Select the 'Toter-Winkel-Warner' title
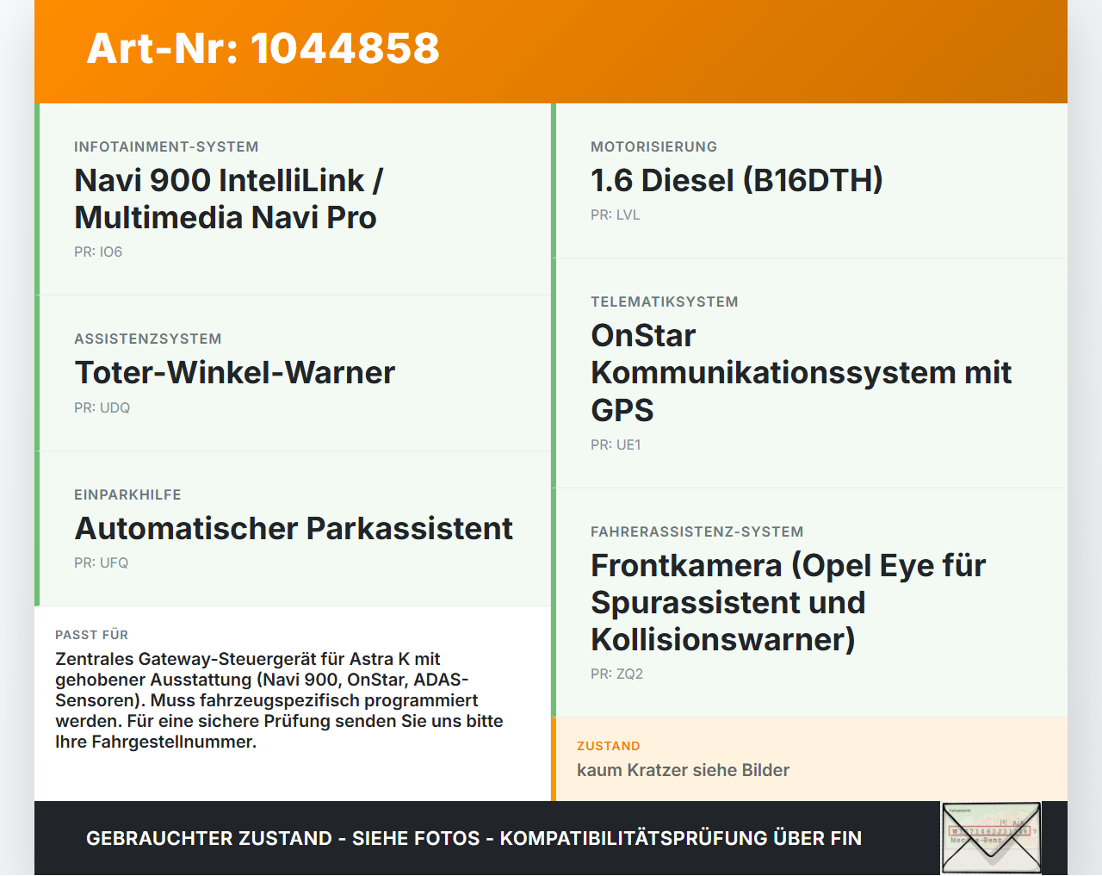Screen dimensions: 1102x876 pyautogui.click(x=235, y=373)
